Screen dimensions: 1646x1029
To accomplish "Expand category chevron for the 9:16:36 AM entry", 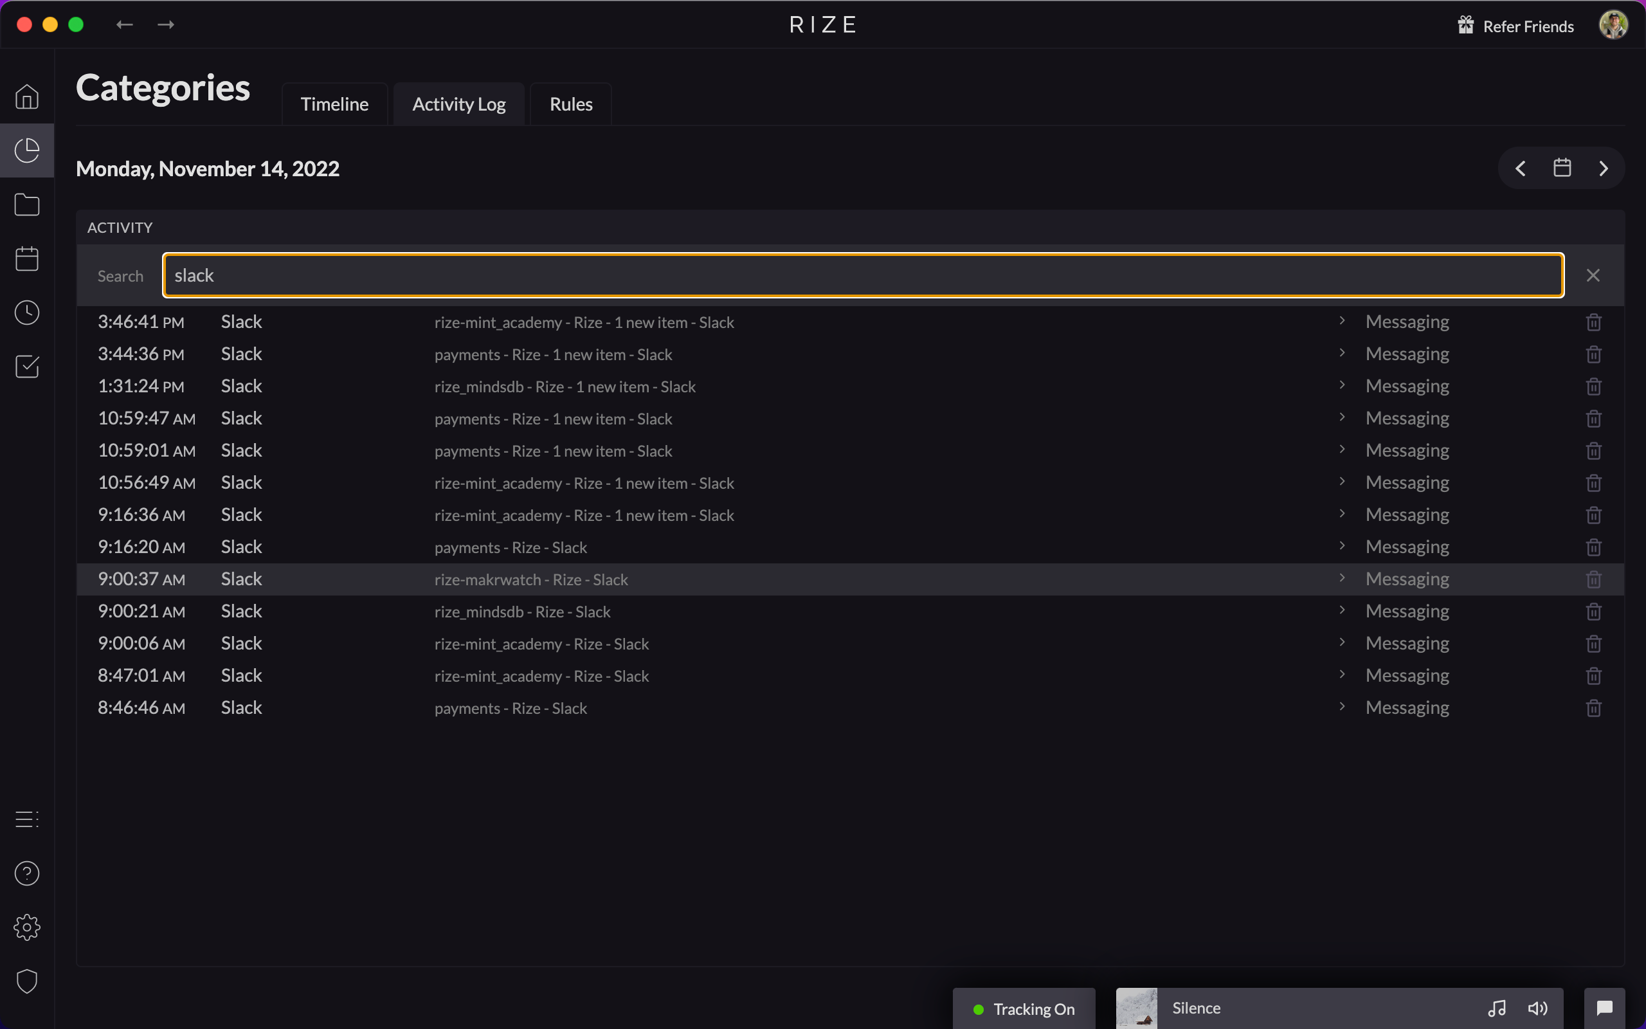I will tap(1342, 513).
